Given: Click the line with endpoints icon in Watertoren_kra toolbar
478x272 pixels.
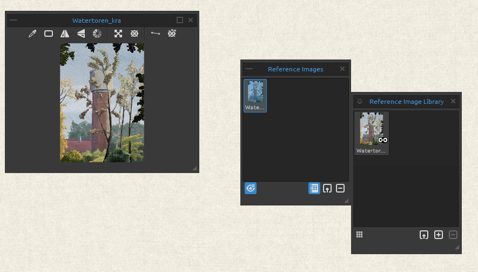Looking at the screenshot, I should 156,34.
